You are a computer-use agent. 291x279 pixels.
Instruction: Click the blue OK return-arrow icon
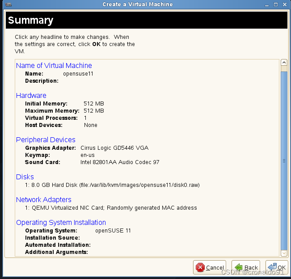pyautogui.click(x=272, y=267)
